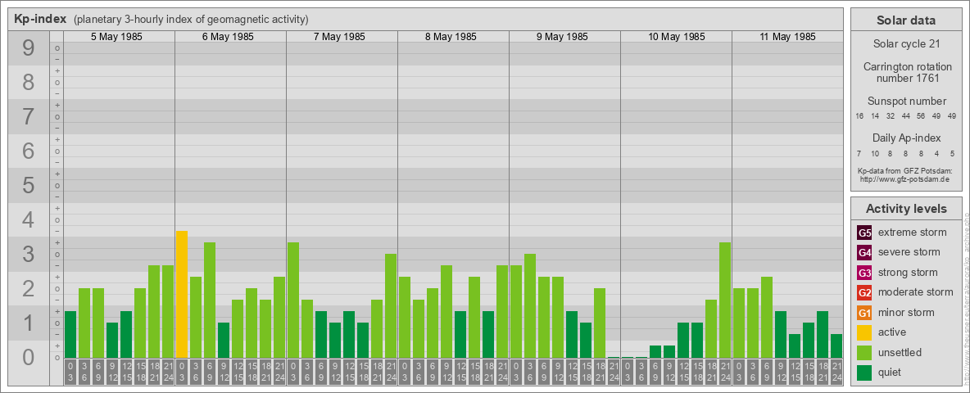Click the Activity levels panel heading
The image size is (970, 393).
click(x=906, y=209)
